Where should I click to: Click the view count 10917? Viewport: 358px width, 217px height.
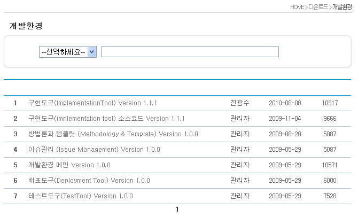(x=330, y=103)
